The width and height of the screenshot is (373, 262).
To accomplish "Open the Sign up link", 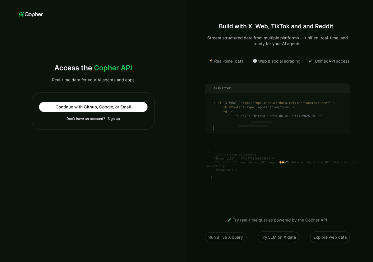I will (113, 119).
